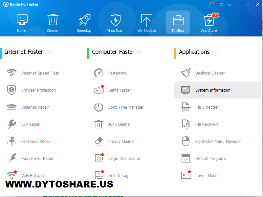263x197 pixels.
Task: Launch Desktop Cleaner label
Action: click(x=210, y=73)
